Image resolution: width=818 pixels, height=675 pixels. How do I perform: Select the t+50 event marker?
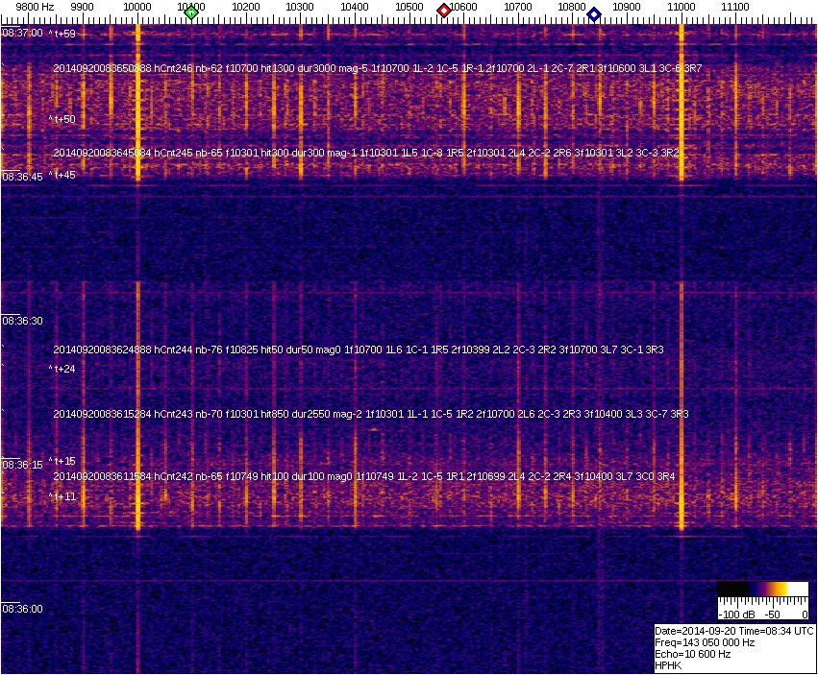(x=64, y=120)
